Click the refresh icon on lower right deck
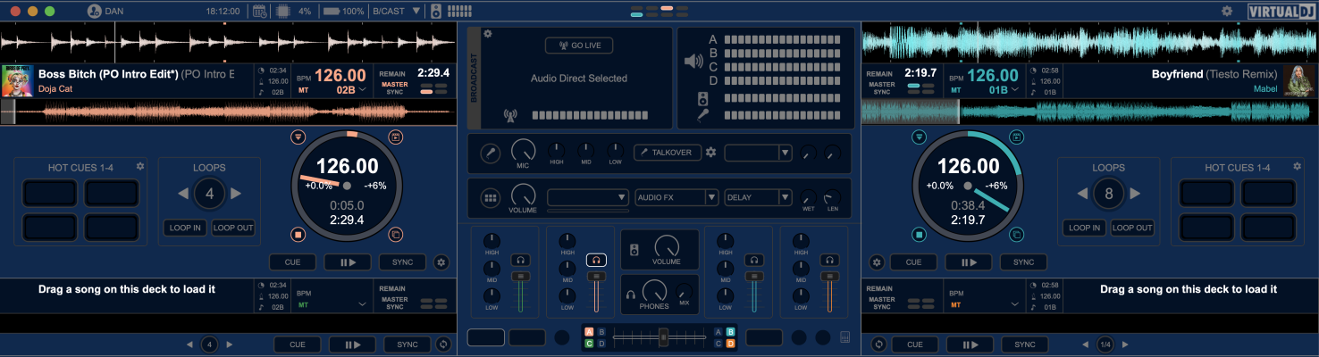This screenshot has width=1319, height=357. click(878, 345)
